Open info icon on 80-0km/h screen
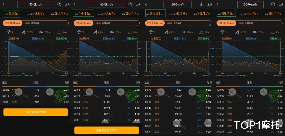The width and height of the screenshot is (285, 136). [x=201, y=4]
